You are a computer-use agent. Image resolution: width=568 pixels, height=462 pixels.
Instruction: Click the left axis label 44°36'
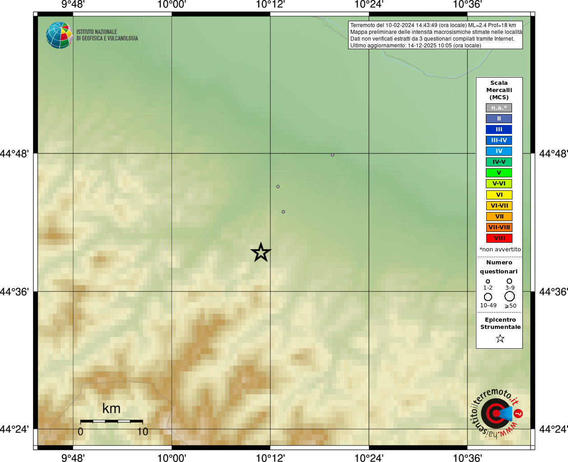click(14, 291)
